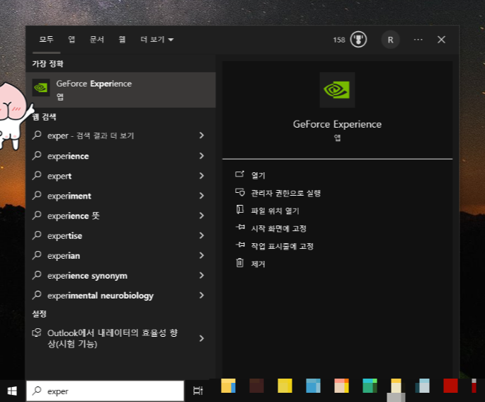This screenshot has width=485, height=402.
Task: Click the folder icon beside 파일 위치 열기
Action: click(x=240, y=209)
